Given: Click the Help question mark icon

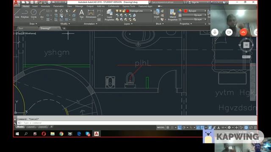Looking at the screenshot, I should coord(224,2).
